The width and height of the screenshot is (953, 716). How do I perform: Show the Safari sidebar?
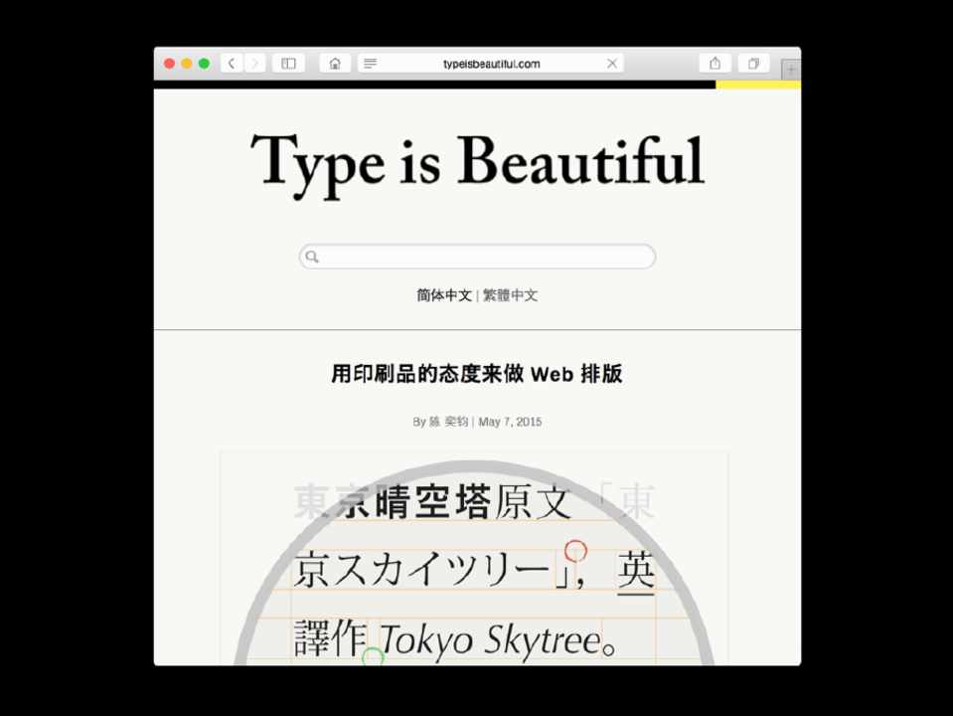tap(288, 64)
